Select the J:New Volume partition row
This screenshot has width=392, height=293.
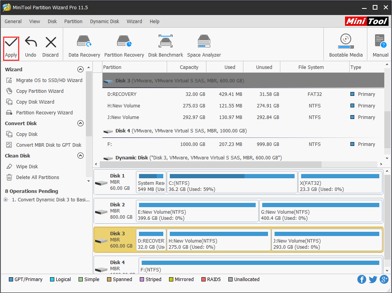pyautogui.click(x=243, y=117)
